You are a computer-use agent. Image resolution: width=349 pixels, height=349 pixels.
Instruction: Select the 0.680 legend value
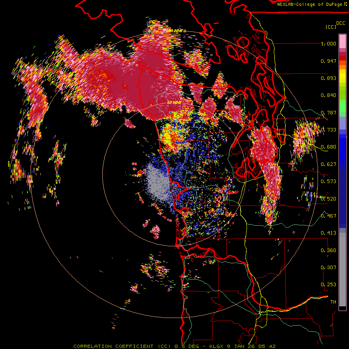(328, 147)
